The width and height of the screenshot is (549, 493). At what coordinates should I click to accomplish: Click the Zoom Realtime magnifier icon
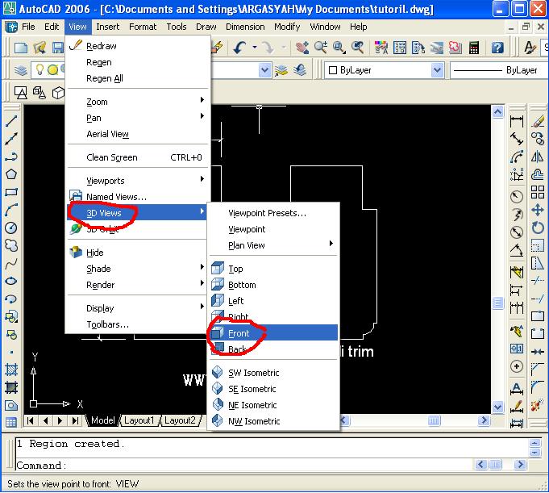(x=321, y=48)
